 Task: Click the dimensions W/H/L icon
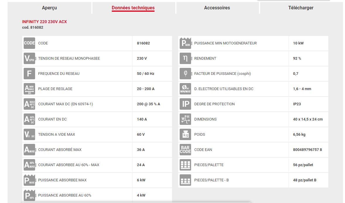(185, 119)
